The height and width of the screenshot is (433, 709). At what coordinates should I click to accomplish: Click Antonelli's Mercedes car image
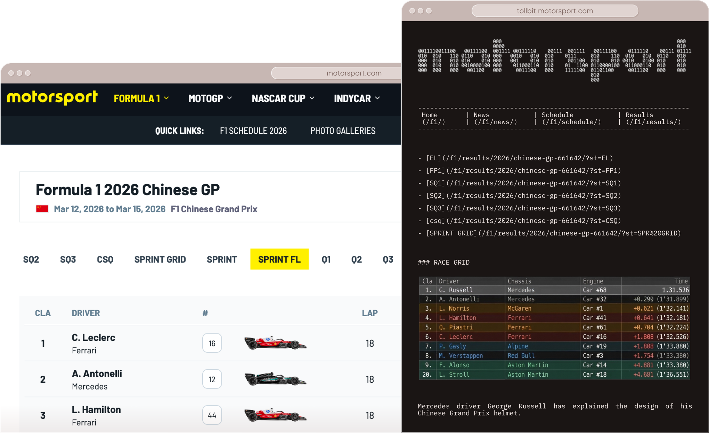(275, 379)
